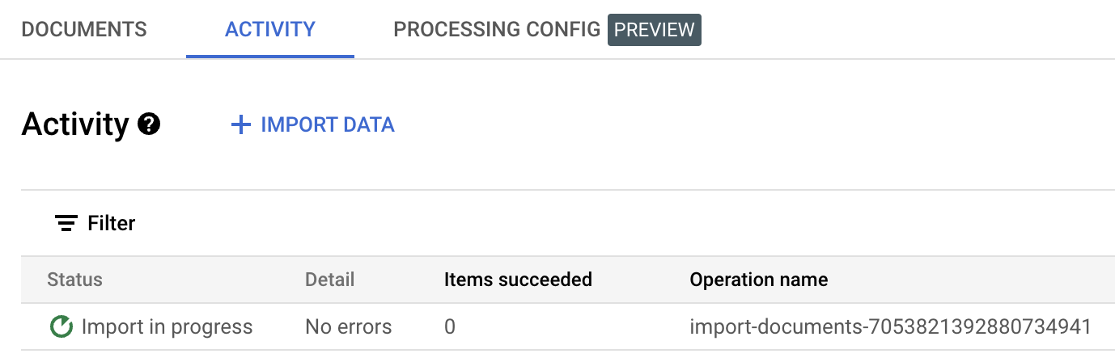Click the green in-progress status icon
Image resolution: width=1115 pixels, height=362 pixels.
coord(61,326)
